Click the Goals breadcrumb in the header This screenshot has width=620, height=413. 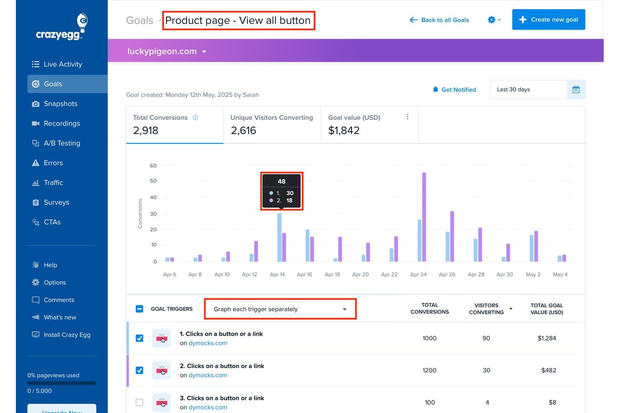139,21
